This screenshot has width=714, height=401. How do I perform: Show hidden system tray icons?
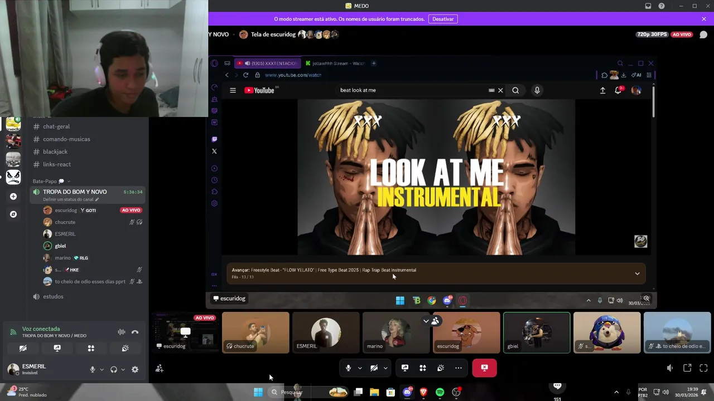pyautogui.click(x=616, y=392)
